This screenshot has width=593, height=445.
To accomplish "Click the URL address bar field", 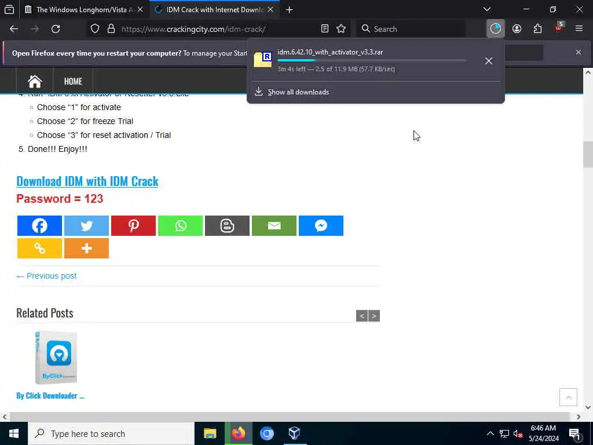I will [218, 29].
